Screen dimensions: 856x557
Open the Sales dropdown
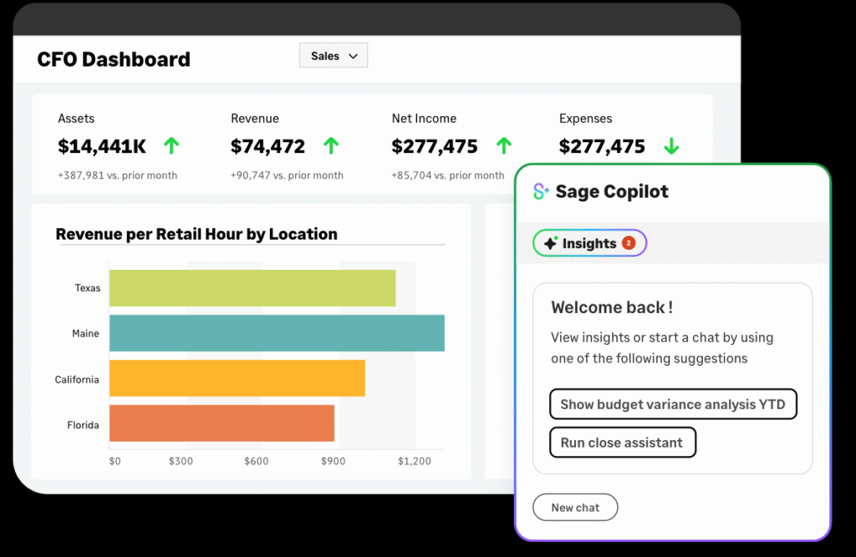click(x=333, y=55)
